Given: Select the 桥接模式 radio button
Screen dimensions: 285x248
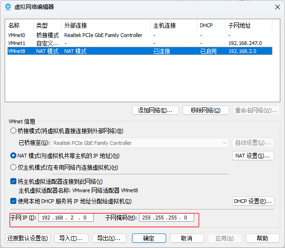Looking at the screenshot, I should pyautogui.click(x=14, y=131).
